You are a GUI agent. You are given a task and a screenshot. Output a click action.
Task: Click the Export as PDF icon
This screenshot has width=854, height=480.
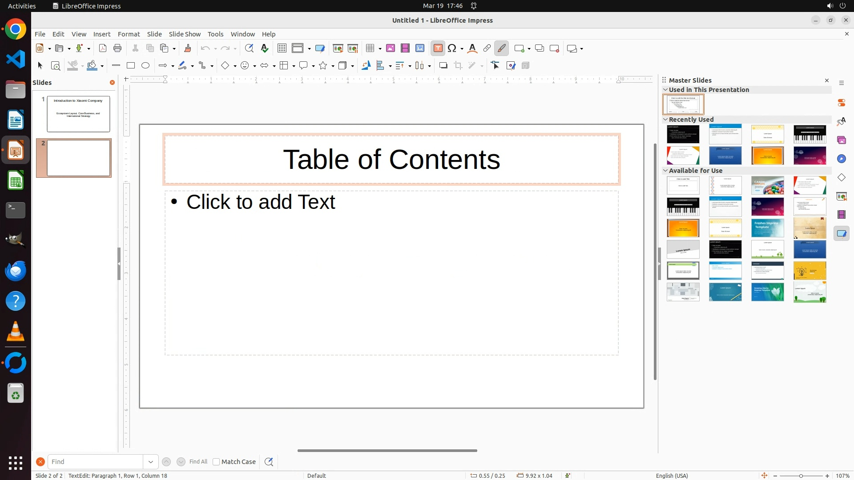(103, 48)
